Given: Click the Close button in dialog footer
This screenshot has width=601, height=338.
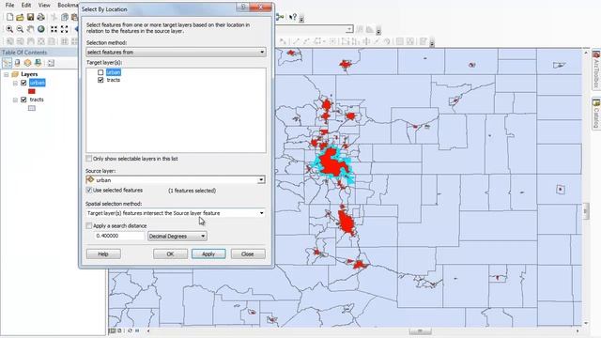Looking at the screenshot, I should point(248,254).
